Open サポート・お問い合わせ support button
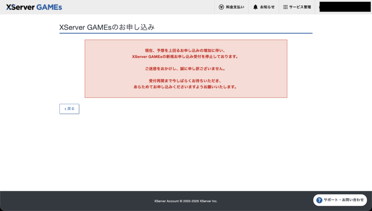 pyautogui.click(x=340, y=200)
